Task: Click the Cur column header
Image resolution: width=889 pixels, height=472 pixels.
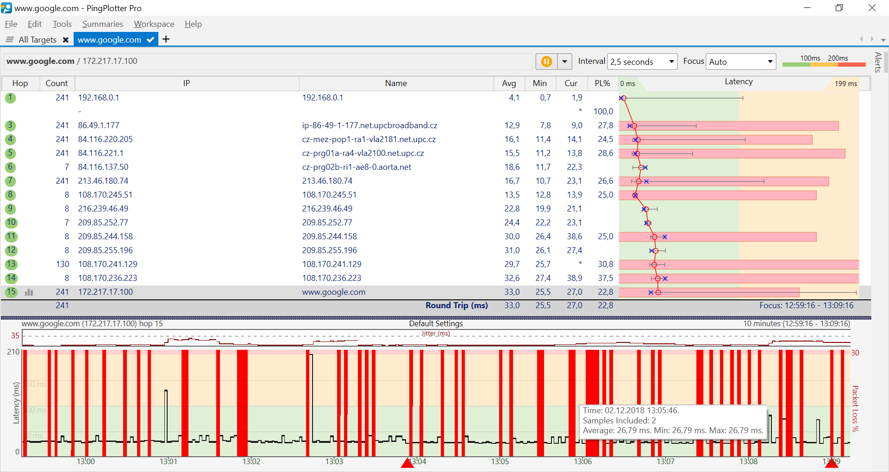Action: [571, 83]
